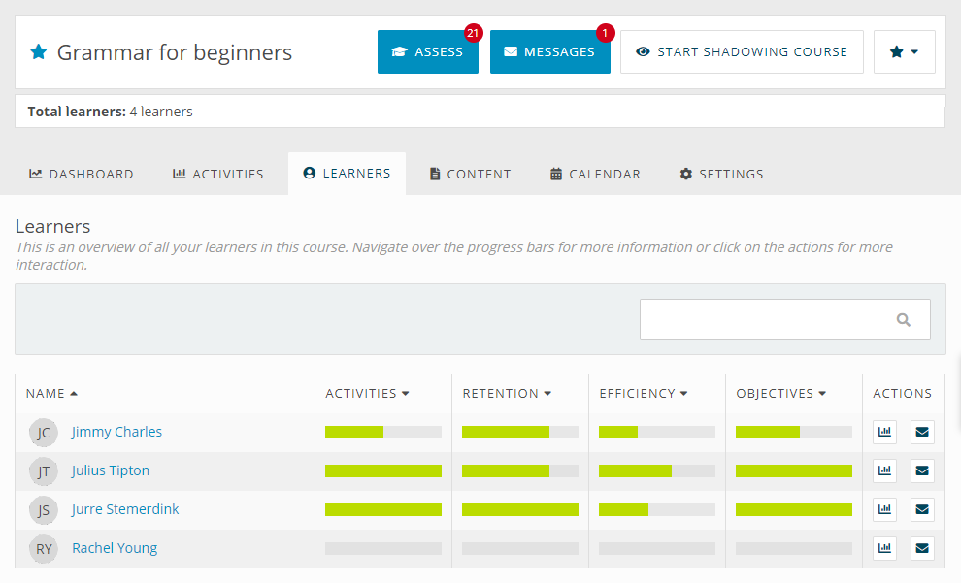Viewport: 961px width, 583px height.
Task: Click the Assess button with 21 notifications
Action: pyautogui.click(x=428, y=51)
